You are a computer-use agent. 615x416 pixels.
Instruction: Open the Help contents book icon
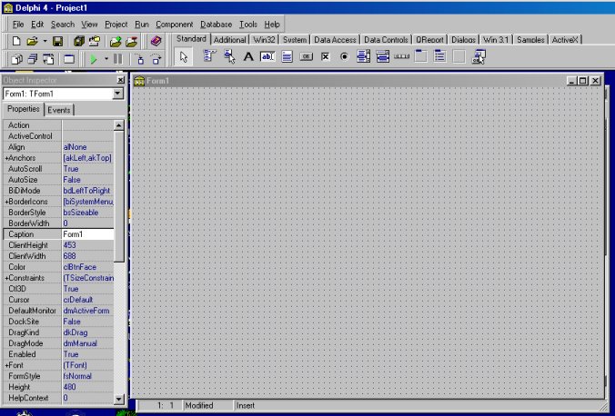[x=156, y=41]
